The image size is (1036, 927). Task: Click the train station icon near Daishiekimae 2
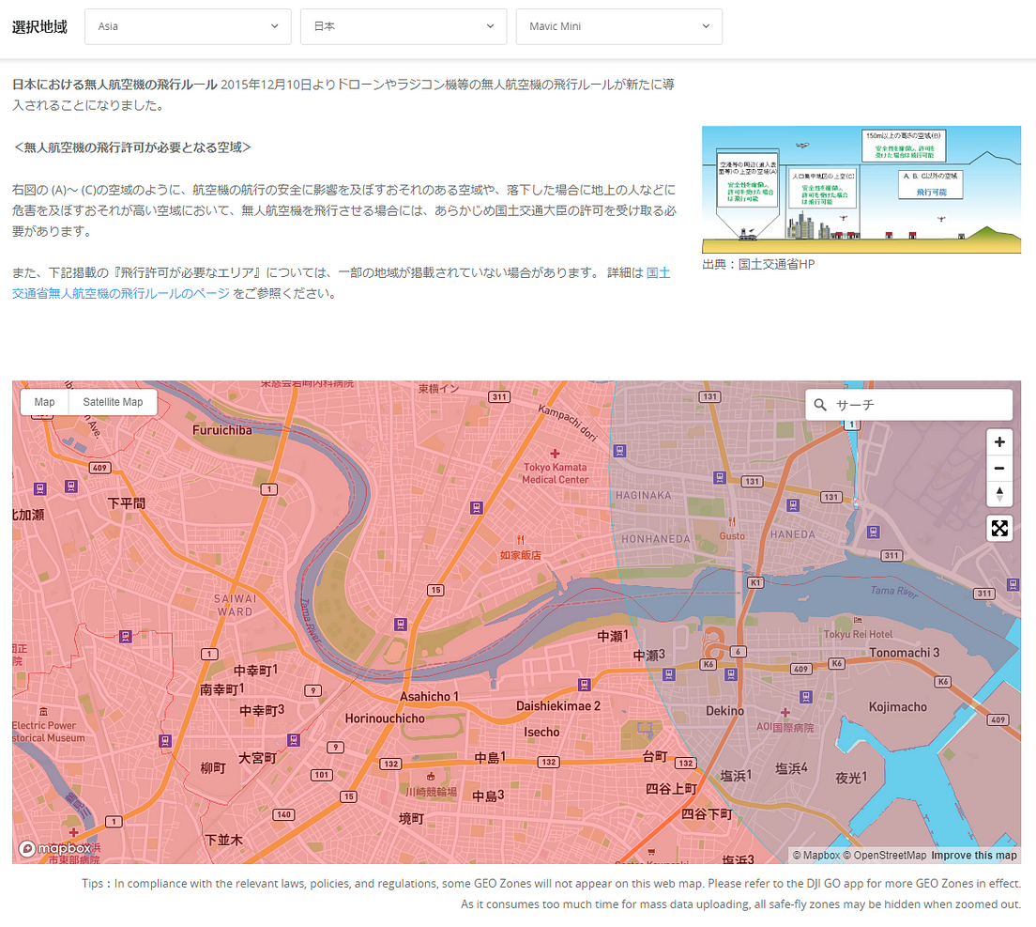(x=584, y=685)
